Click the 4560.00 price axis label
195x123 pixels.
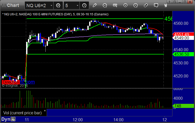[x=181, y=23]
